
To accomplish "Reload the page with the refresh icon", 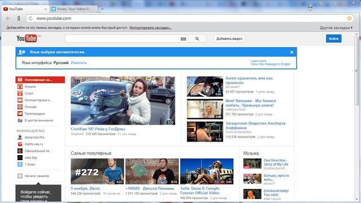I will [x=30, y=18].
